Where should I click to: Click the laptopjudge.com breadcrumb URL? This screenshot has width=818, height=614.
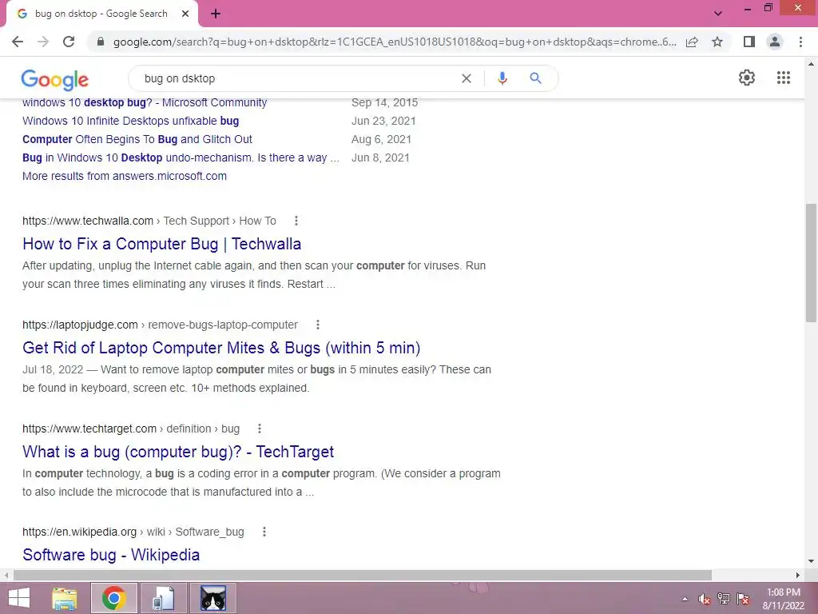point(160,325)
